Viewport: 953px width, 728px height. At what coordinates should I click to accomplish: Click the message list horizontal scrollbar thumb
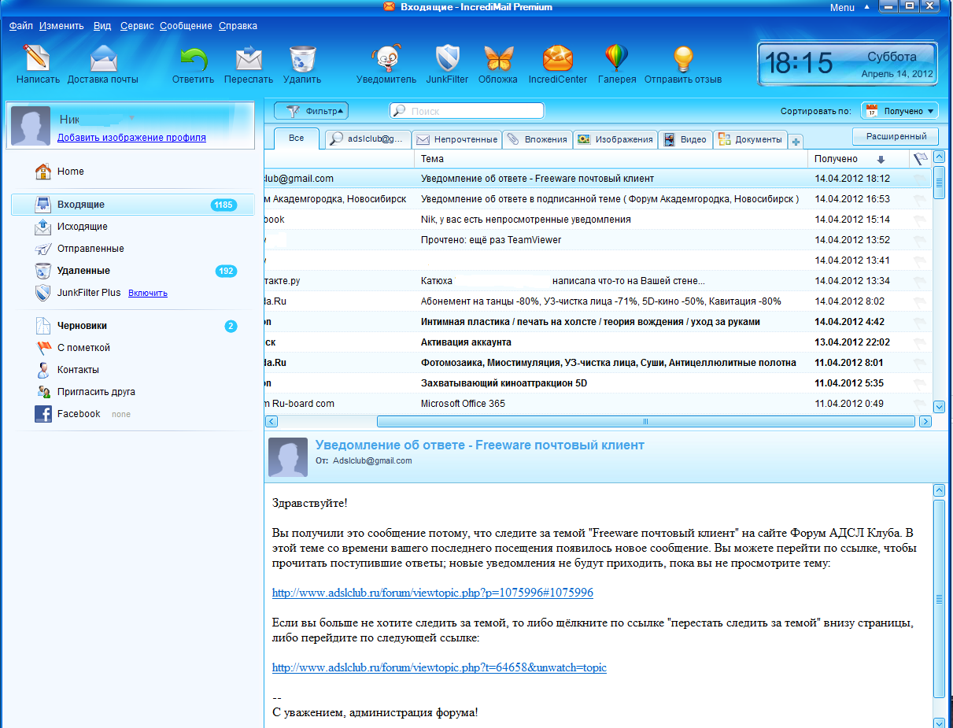pyautogui.click(x=645, y=422)
